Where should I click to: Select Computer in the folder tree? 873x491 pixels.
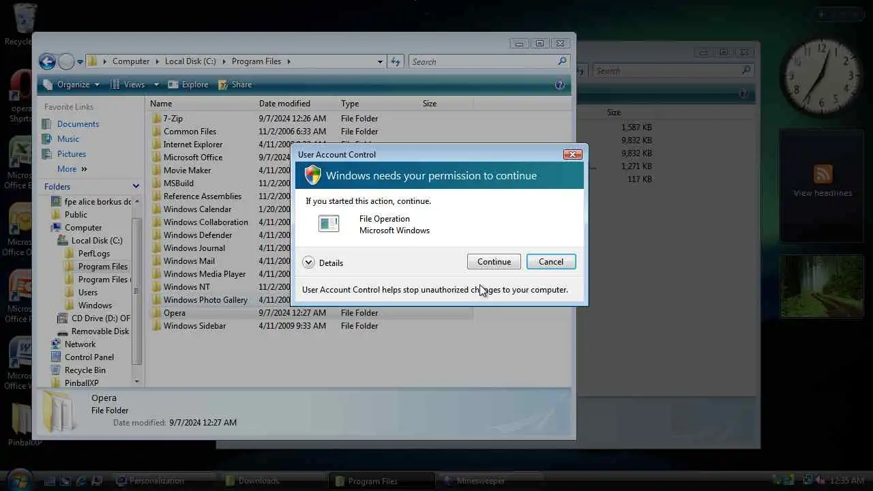point(83,228)
